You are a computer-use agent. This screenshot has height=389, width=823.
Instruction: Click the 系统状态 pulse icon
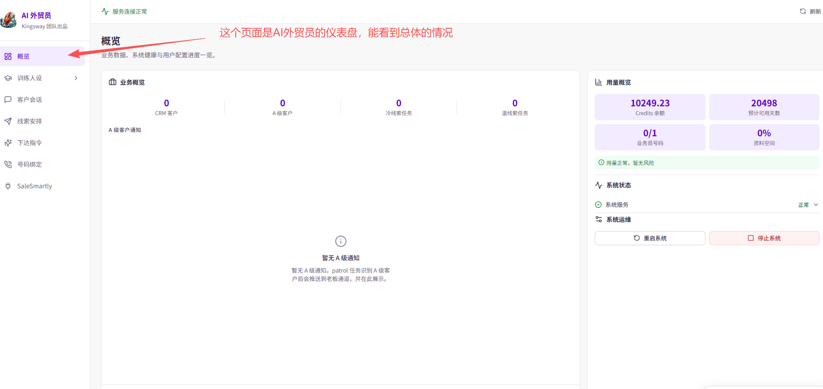pos(599,185)
